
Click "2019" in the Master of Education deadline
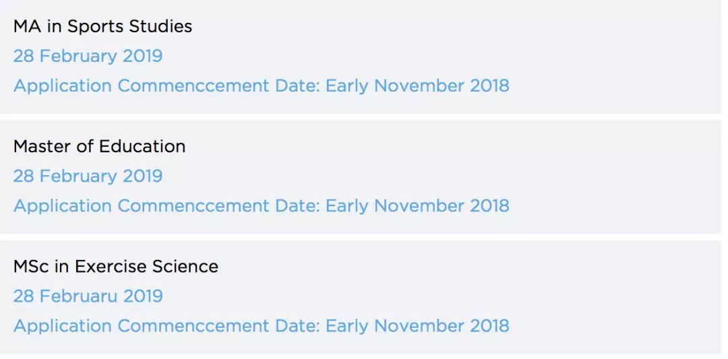142,176
